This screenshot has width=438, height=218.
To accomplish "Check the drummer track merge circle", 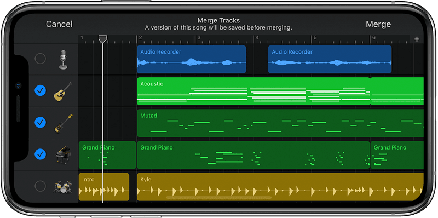I will click(40, 186).
